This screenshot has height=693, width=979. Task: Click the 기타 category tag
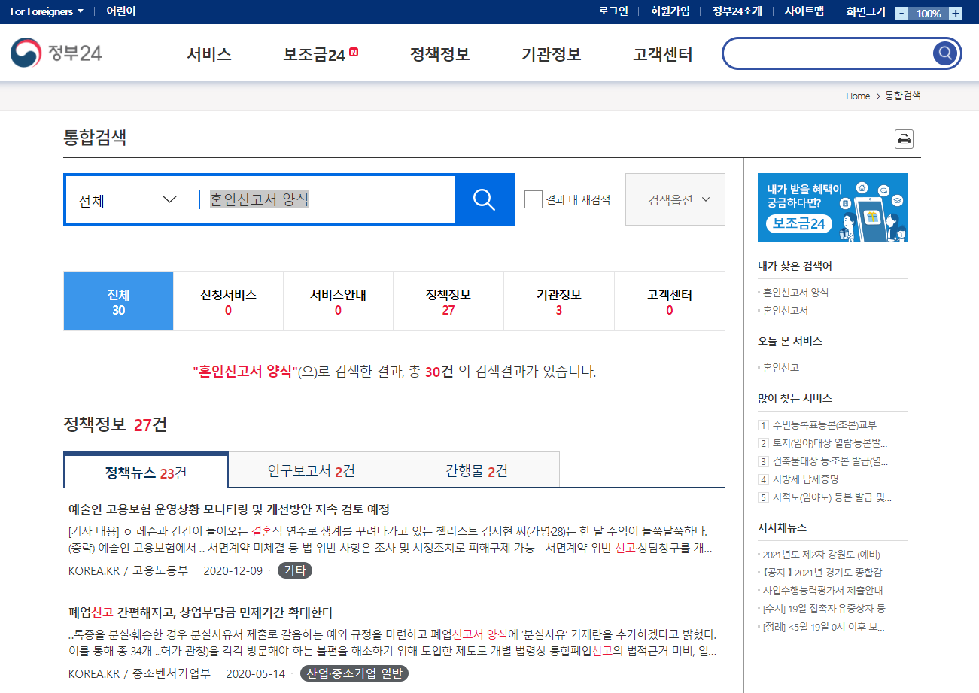(x=295, y=570)
